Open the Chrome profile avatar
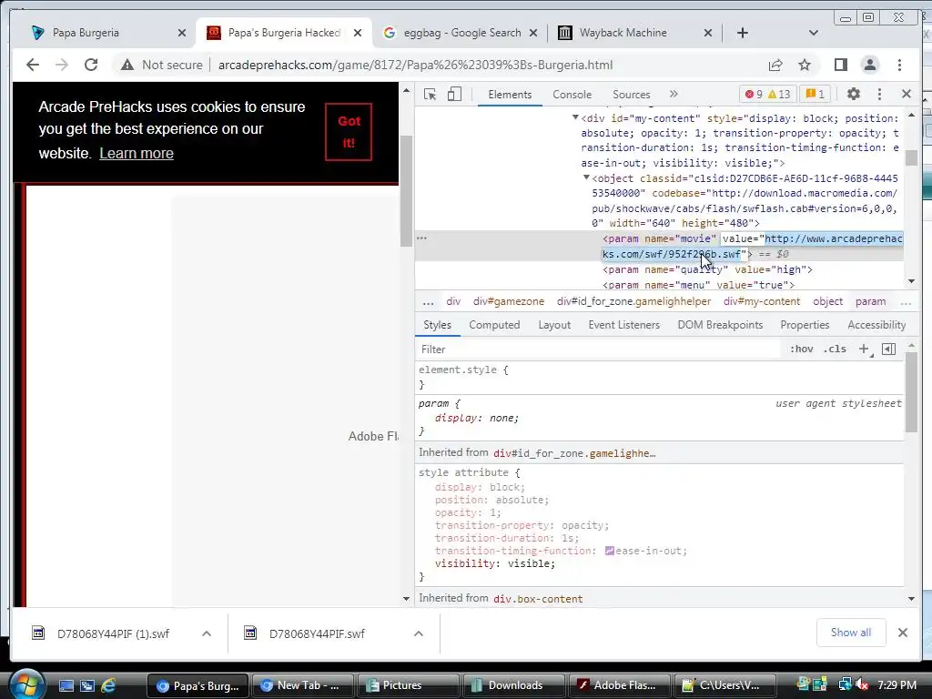 click(870, 65)
